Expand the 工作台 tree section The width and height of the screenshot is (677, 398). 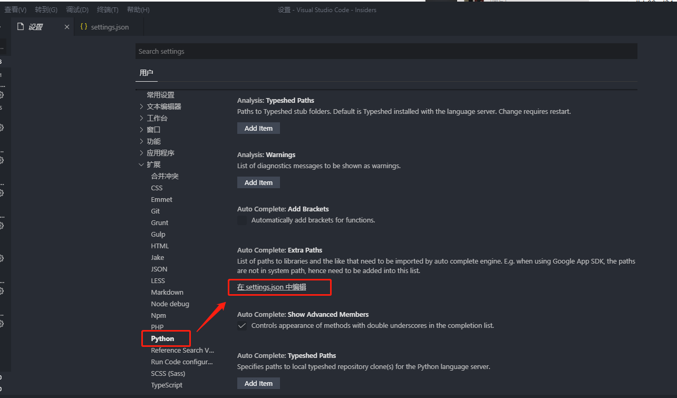point(141,118)
